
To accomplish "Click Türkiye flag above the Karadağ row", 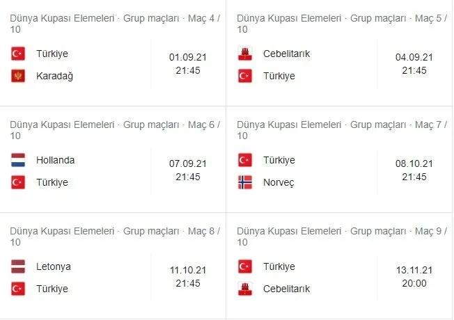I will coord(18,54).
